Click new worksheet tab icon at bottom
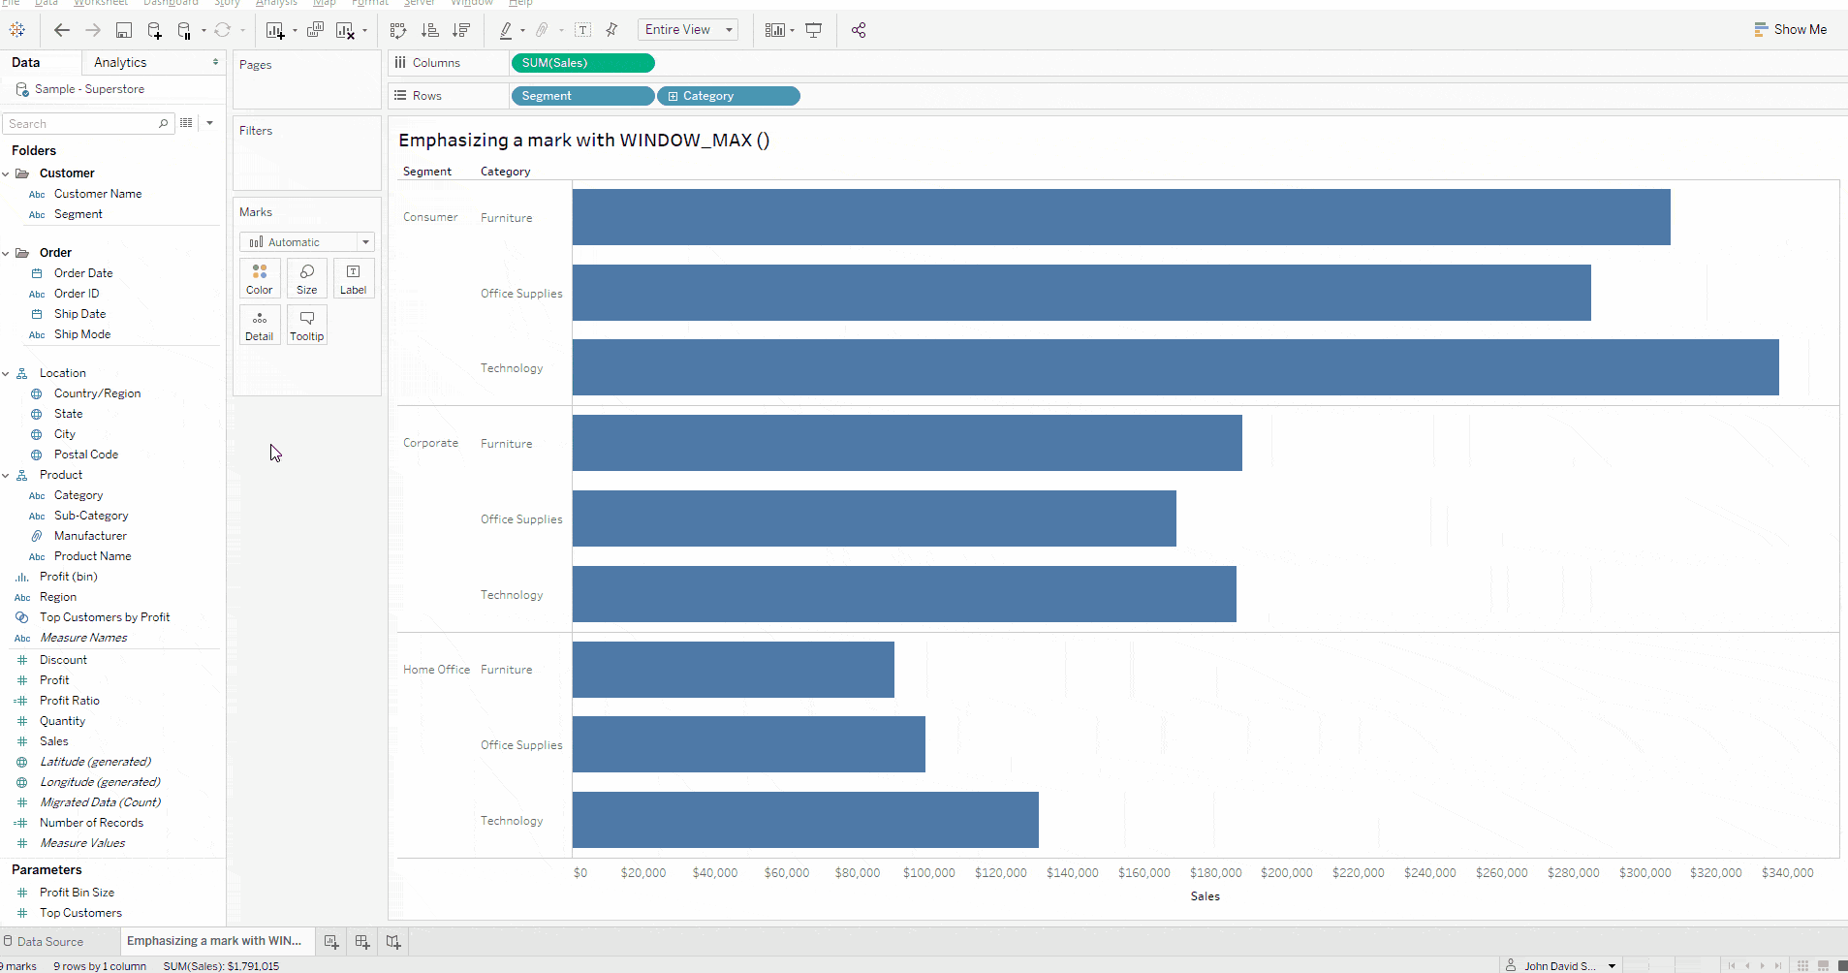 331,941
